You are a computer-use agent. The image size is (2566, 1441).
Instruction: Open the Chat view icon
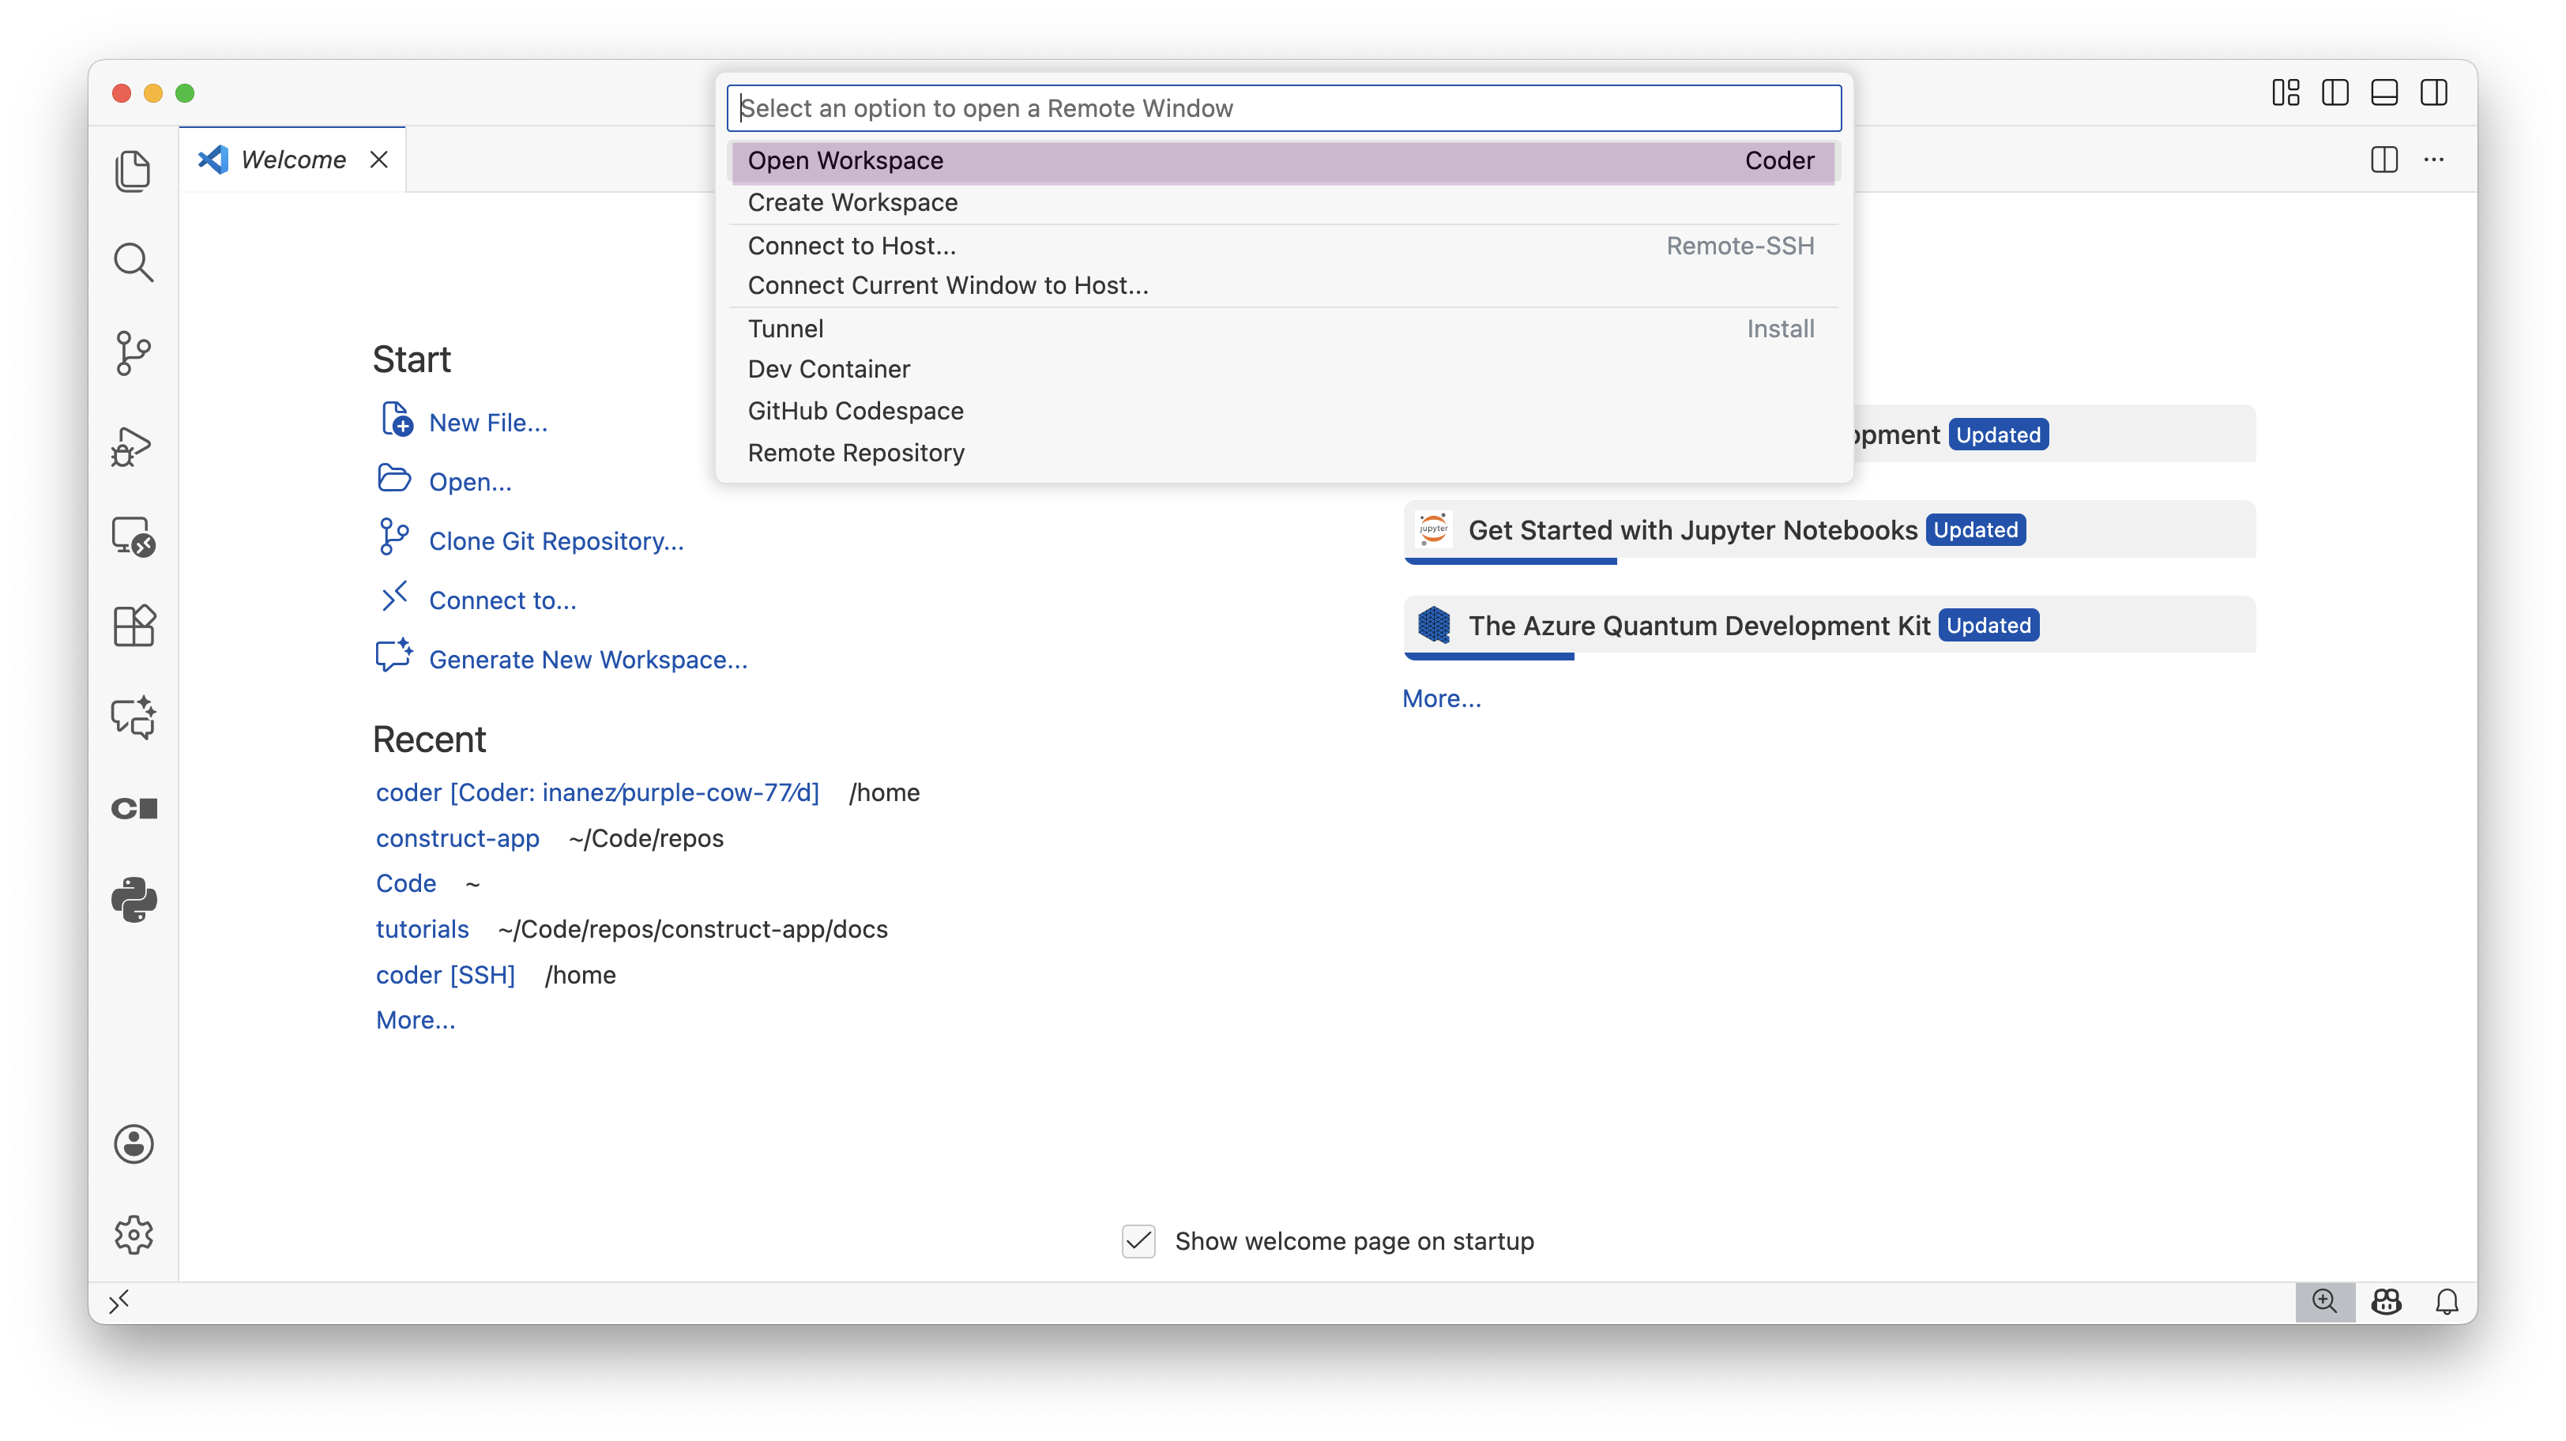click(x=134, y=717)
